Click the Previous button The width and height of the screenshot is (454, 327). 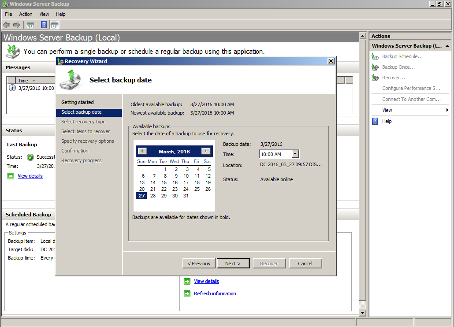199,264
